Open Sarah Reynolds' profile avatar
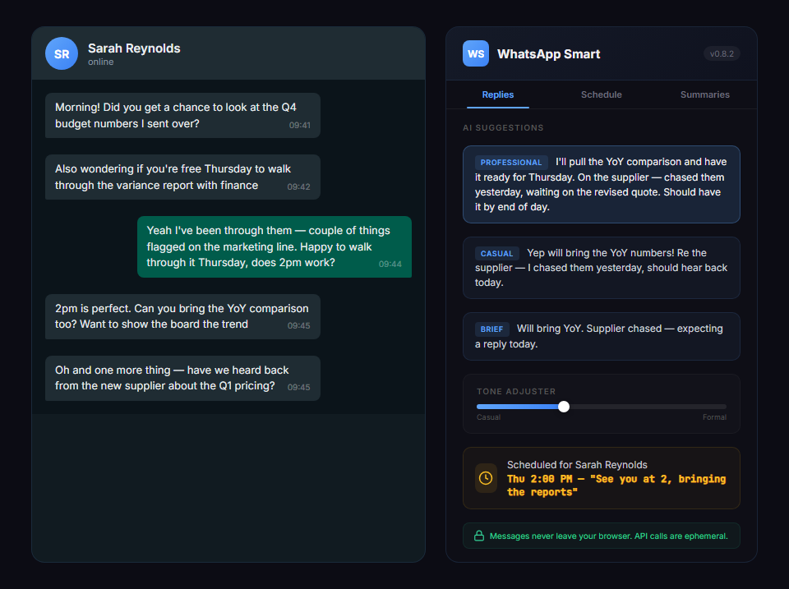This screenshot has height=589, width=789. click(61, 53)
